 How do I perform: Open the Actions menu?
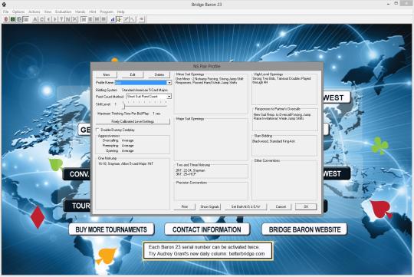pyautogui.click(x=34, y=12)
